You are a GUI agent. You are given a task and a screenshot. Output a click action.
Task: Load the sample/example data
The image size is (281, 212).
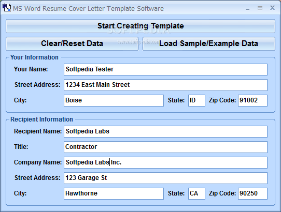click(x=209, y=43)
